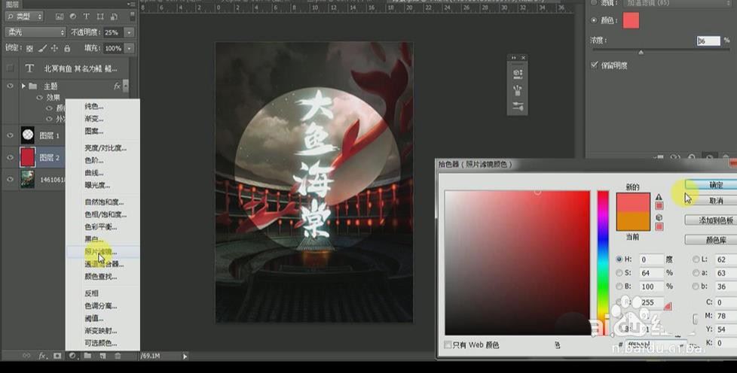Choose 可选颜色... menu entry
Screen dimensions: 737x373
[100, 343]
